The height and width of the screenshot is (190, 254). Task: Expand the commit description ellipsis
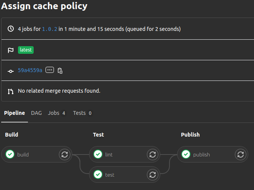[50, 70]
